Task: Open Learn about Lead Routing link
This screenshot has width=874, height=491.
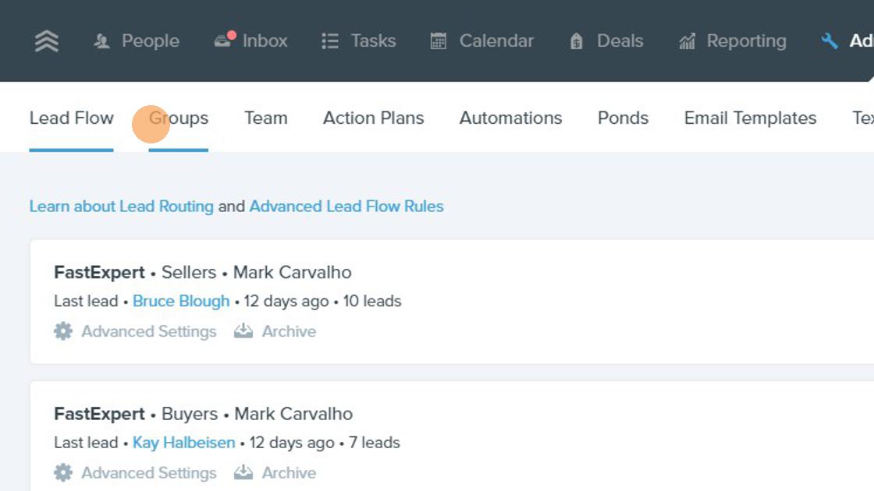Action: [122, 207]
